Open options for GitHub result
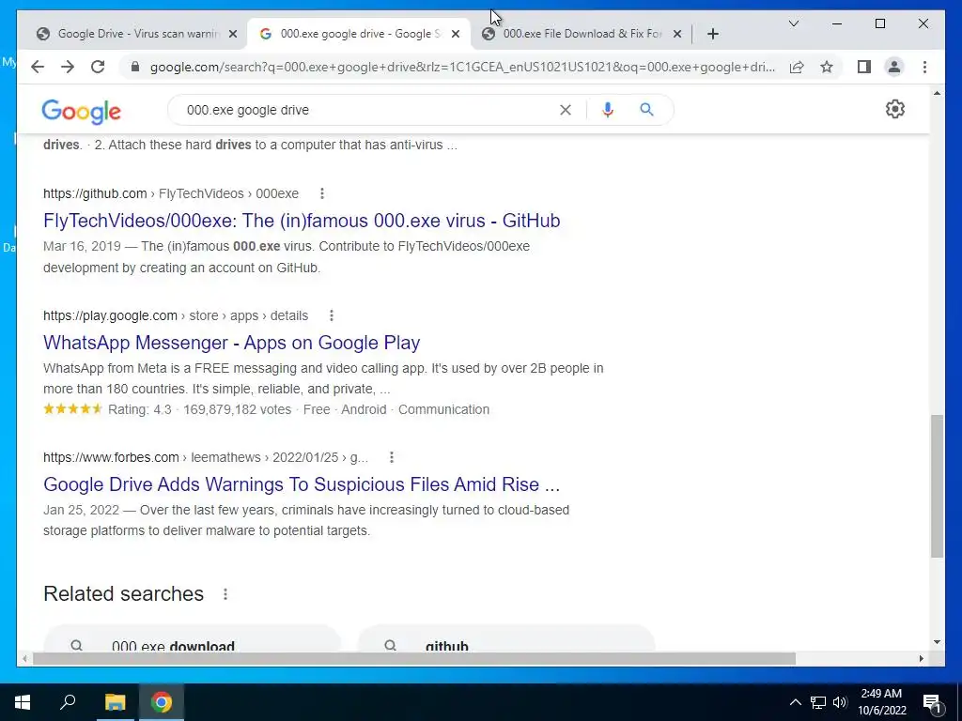 [322, 193]
